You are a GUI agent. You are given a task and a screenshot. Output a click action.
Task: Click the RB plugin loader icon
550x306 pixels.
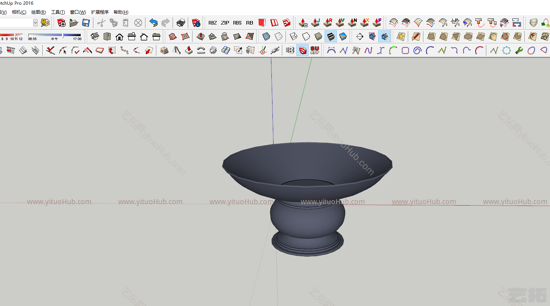pos(290,50)
